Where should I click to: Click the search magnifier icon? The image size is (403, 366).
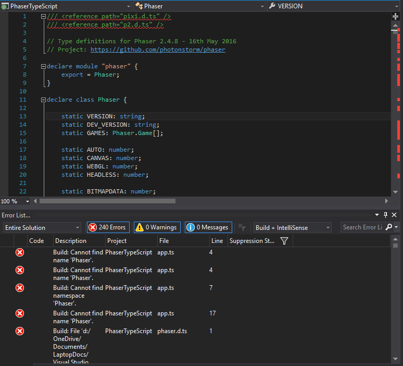point(389,227)
